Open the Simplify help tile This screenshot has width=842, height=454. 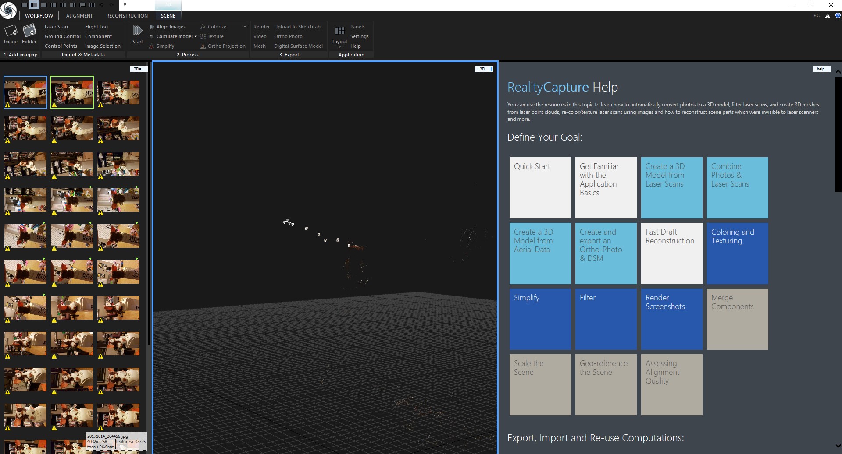click(540, 319)
